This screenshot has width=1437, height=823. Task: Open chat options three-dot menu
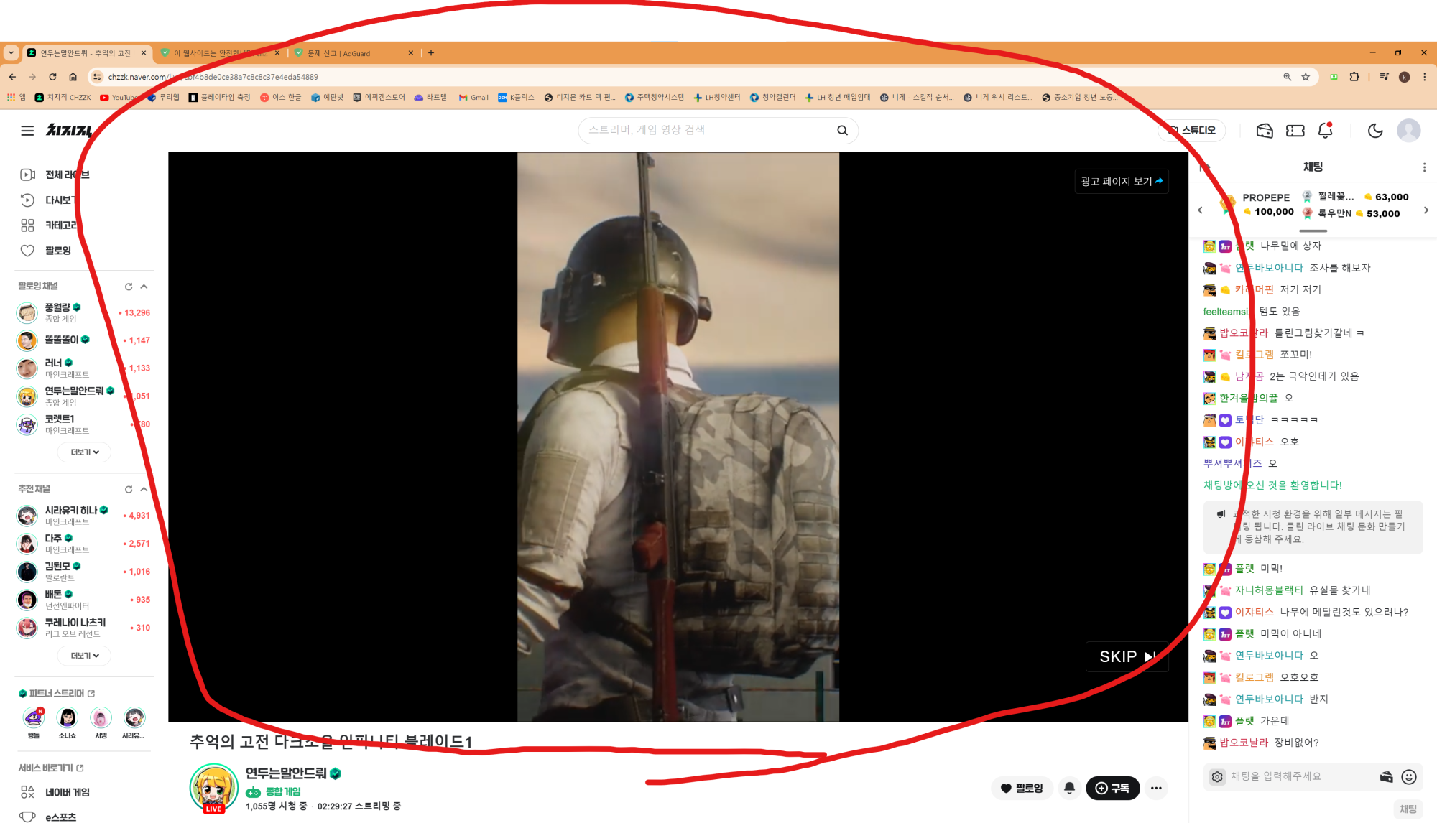(x=1424, y=167)
